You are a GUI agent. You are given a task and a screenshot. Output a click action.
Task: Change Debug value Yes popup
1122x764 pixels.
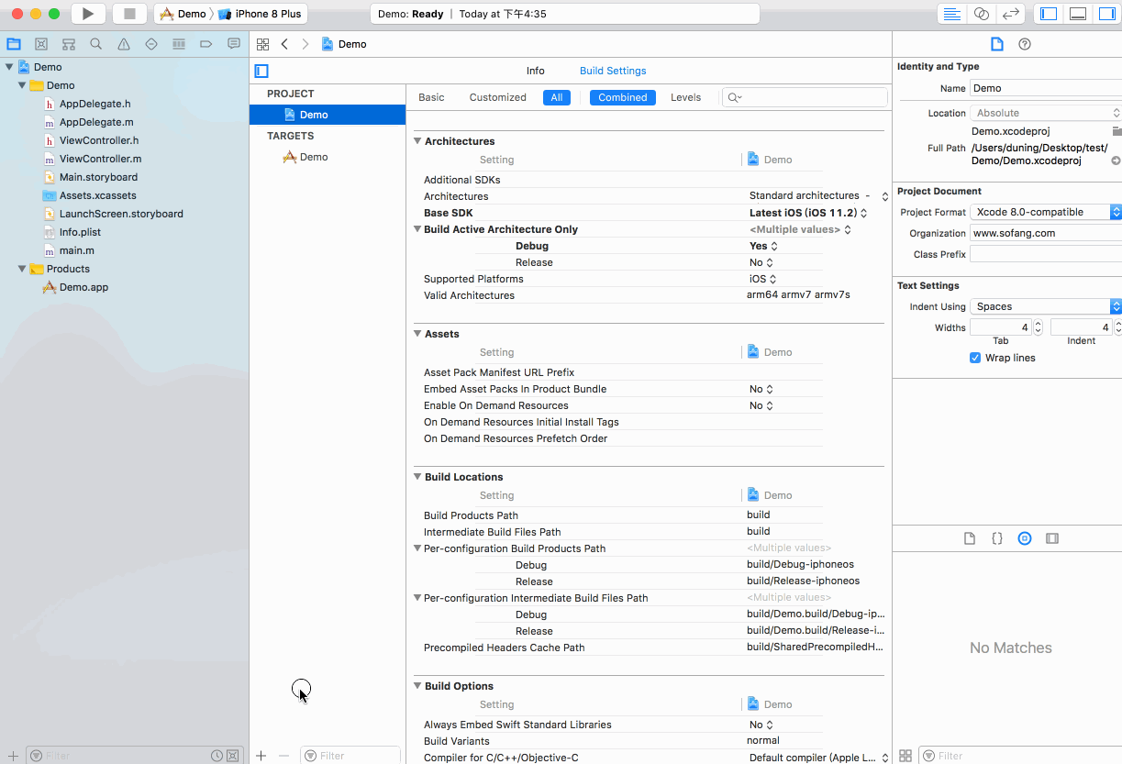coord(763,246)
